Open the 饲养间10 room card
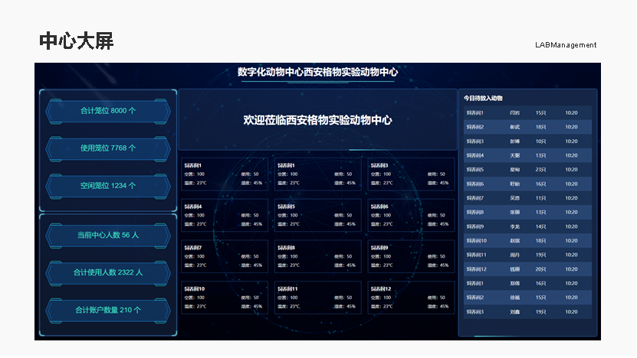637x358 pixels. point(224,298)
